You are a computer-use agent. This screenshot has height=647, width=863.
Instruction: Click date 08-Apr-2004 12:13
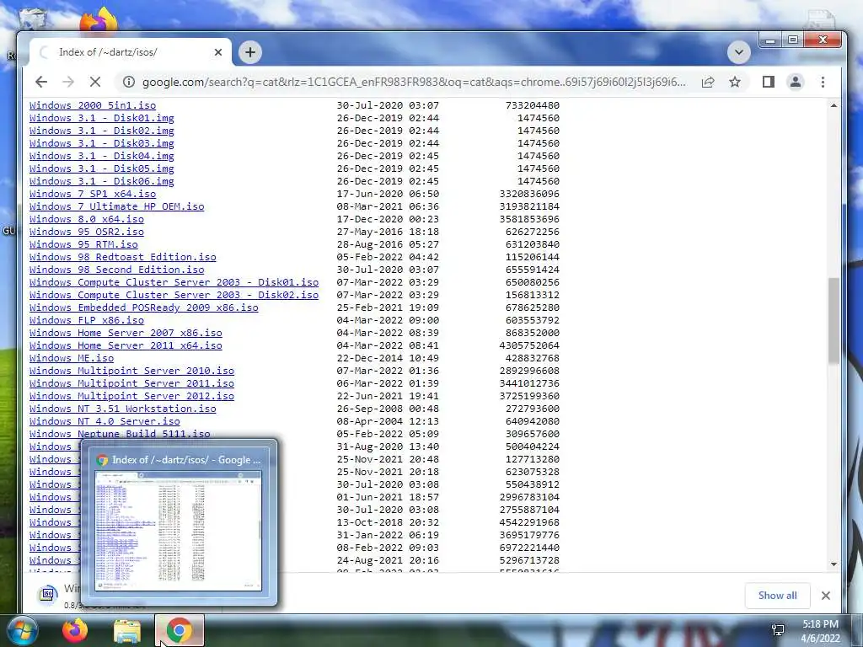[388, 421]
